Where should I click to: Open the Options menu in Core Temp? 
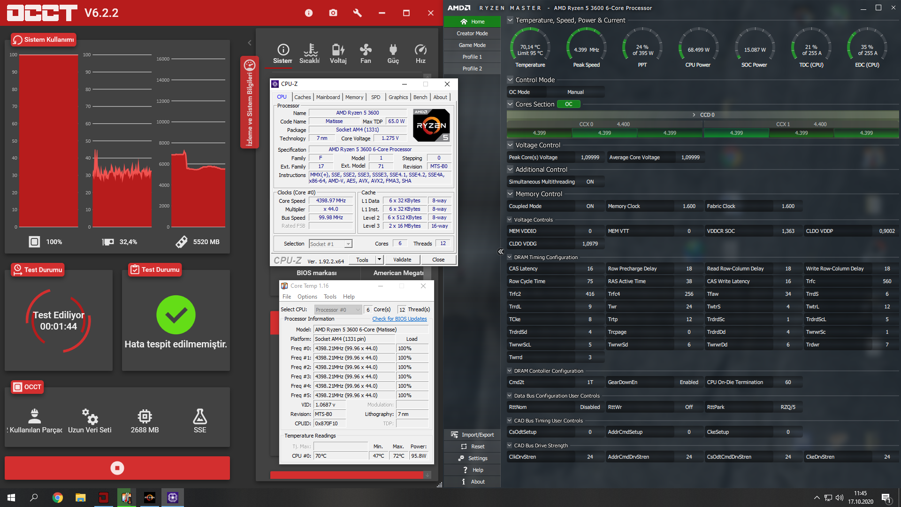tap(307, 297)
